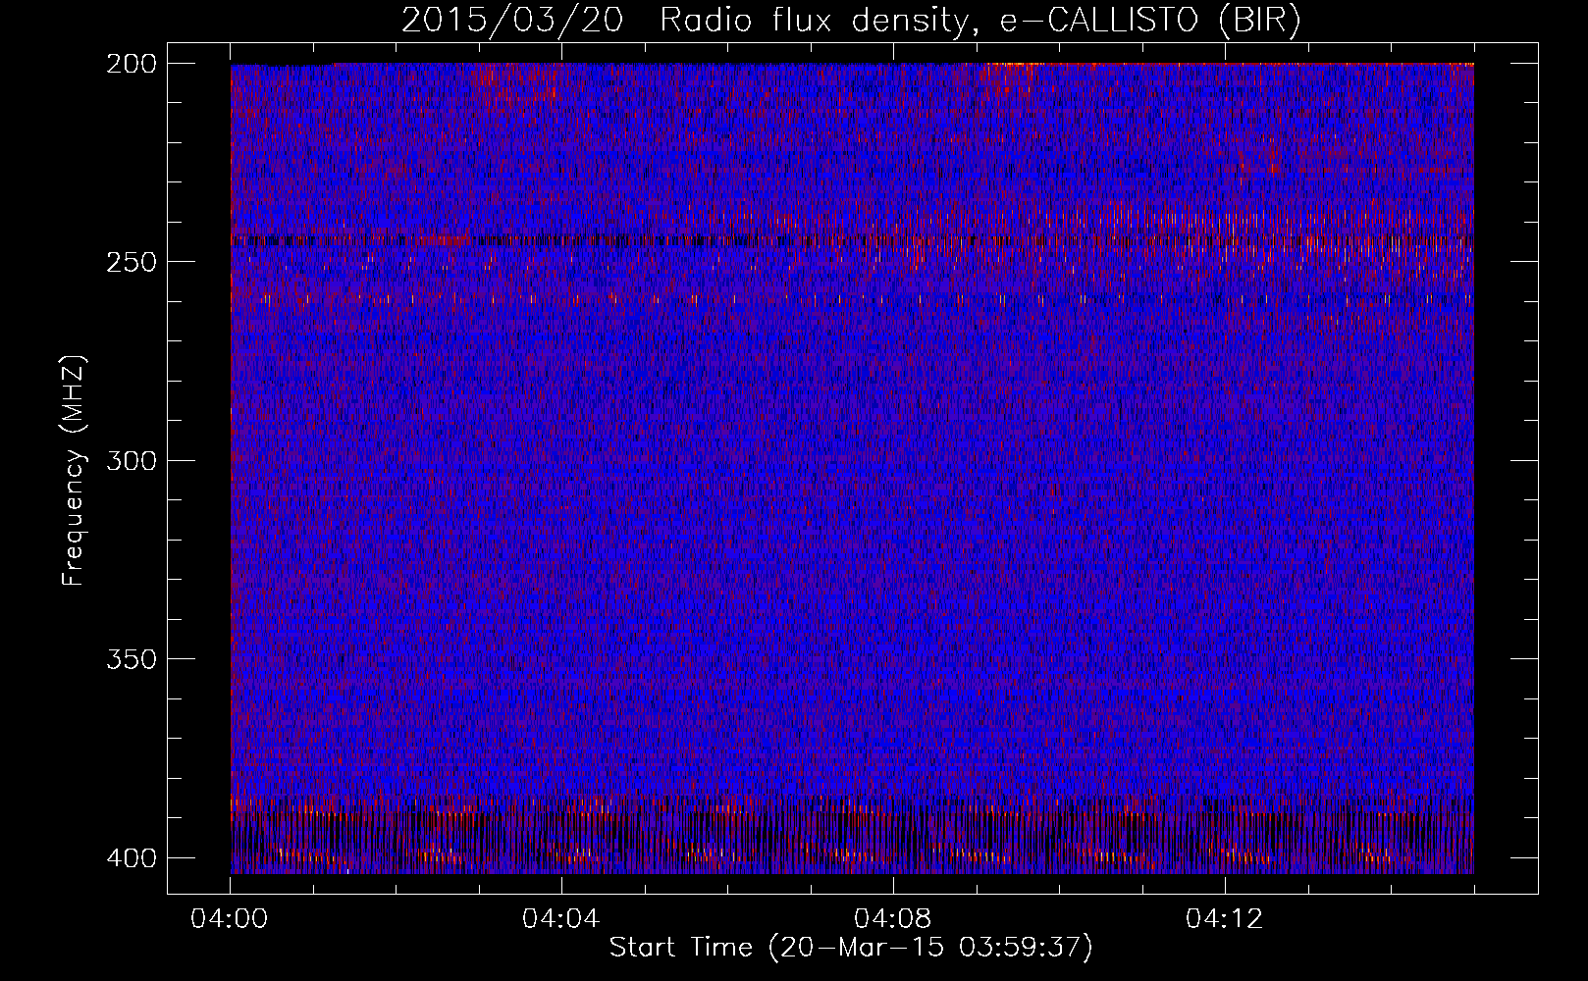Click the 04:08 time tick label
Screen dimensions: 1588x981
pyautogui.click(x=892, y=919)
